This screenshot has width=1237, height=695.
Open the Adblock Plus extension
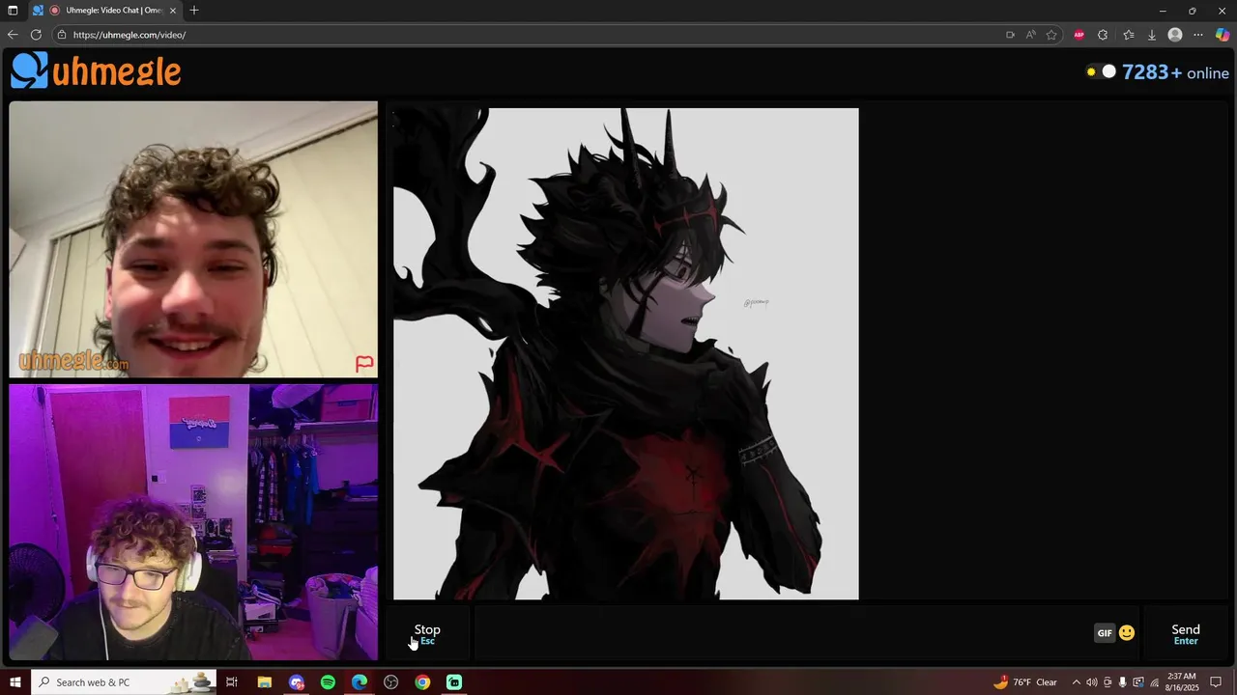point(1079,35)
